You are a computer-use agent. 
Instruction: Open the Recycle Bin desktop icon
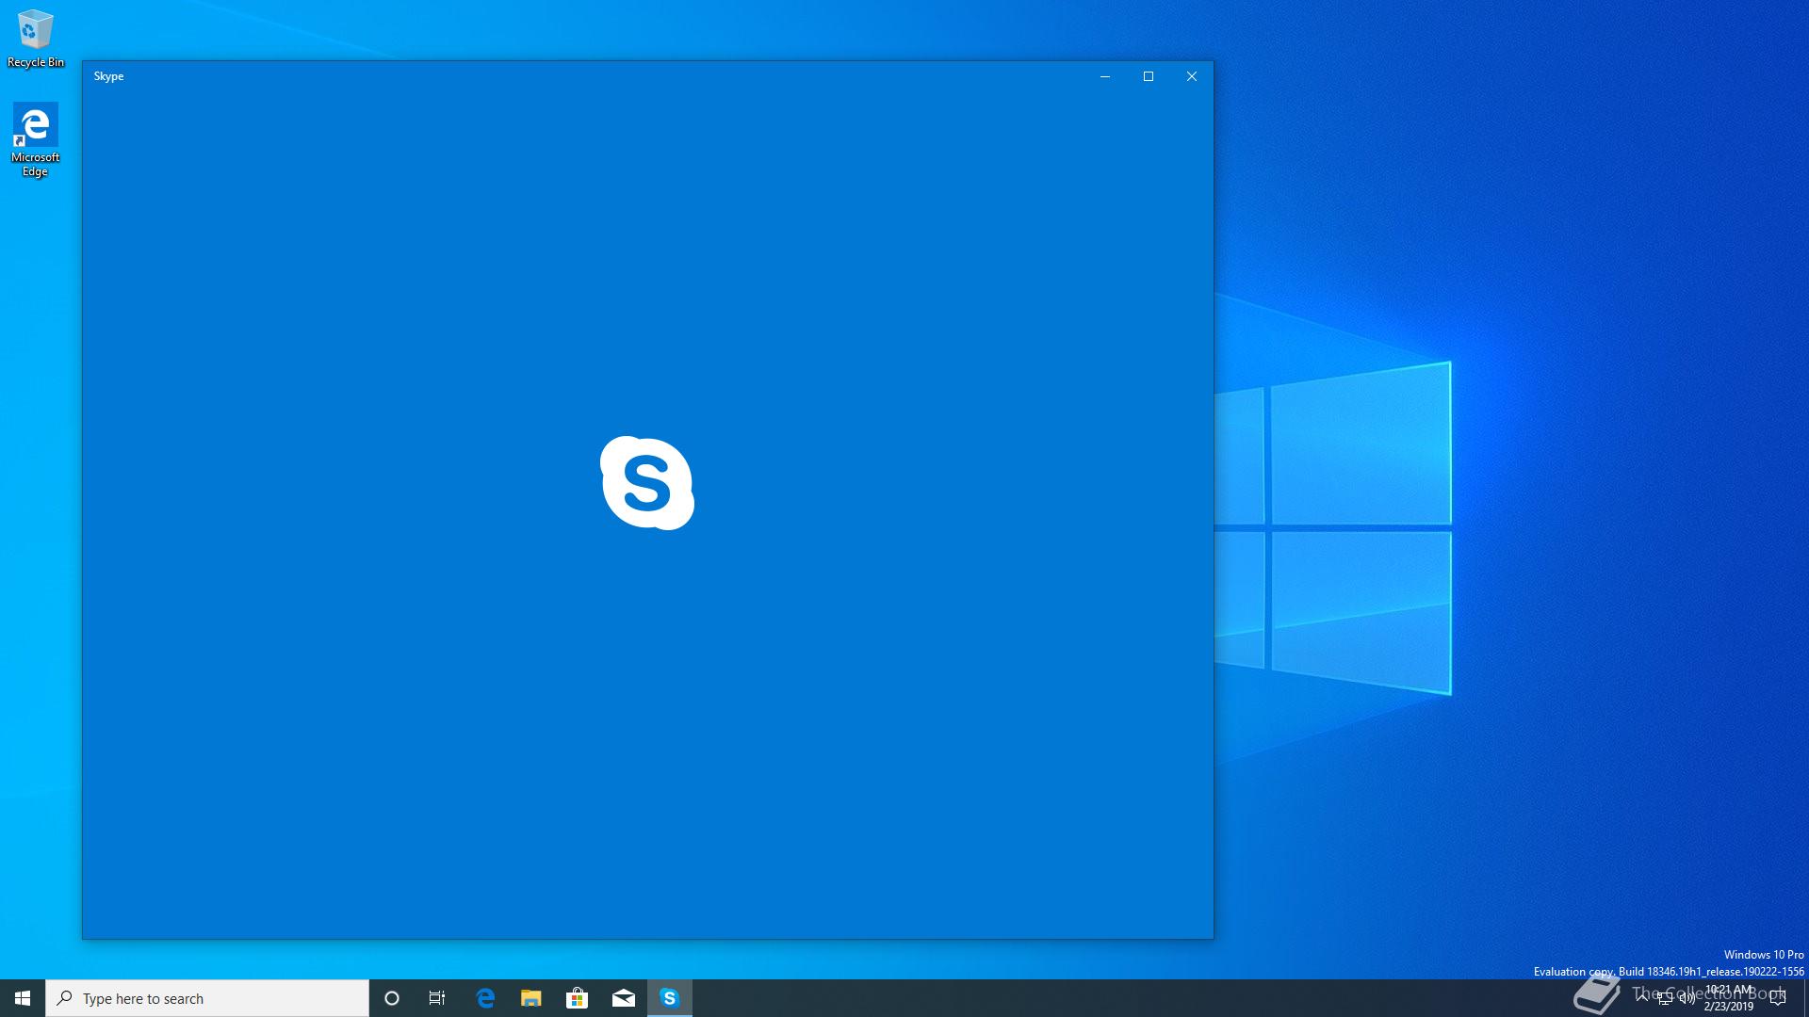coord(35,39)
